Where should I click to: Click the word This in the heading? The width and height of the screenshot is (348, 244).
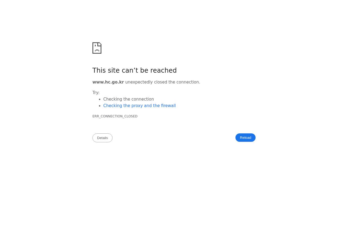pyautogui.click(x=99, y=70)
